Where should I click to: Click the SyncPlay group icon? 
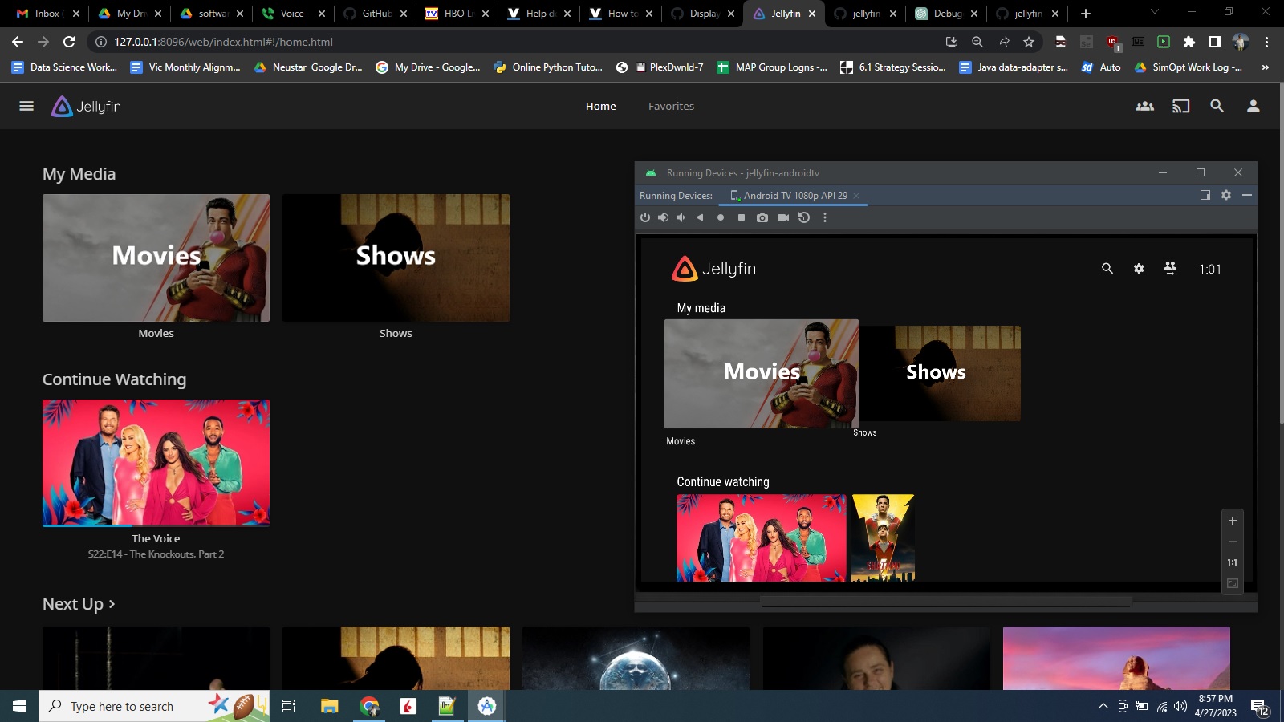tap(1145, 105)
